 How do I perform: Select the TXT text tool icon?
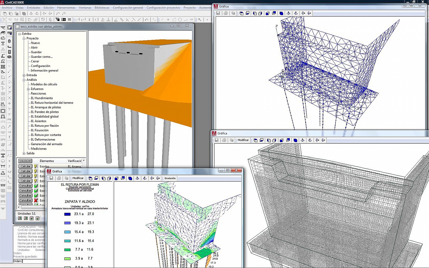point(191,20)
